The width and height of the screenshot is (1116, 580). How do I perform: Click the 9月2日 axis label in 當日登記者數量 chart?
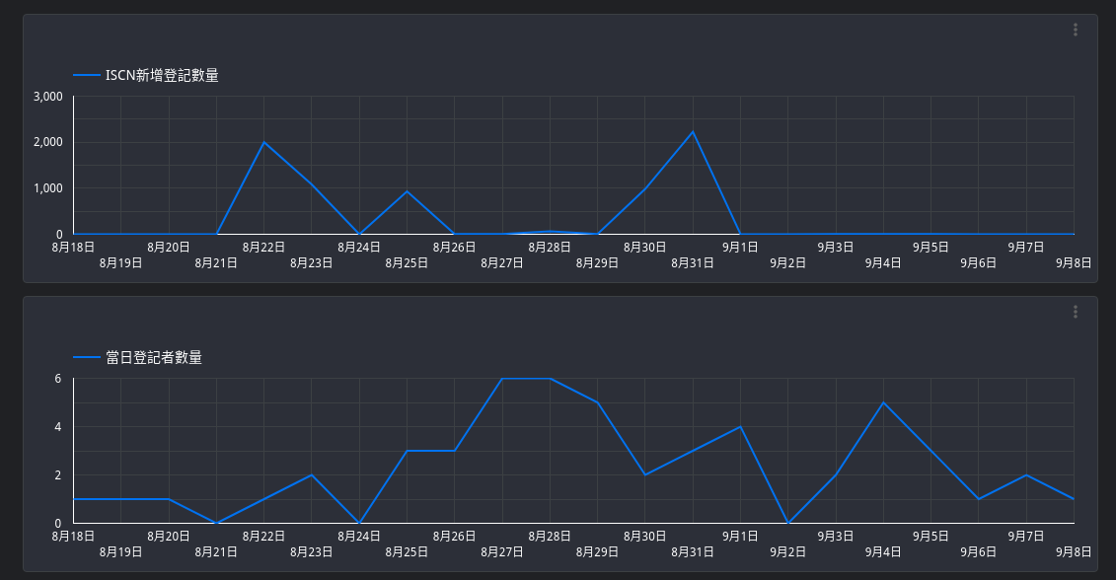[787, 552]
